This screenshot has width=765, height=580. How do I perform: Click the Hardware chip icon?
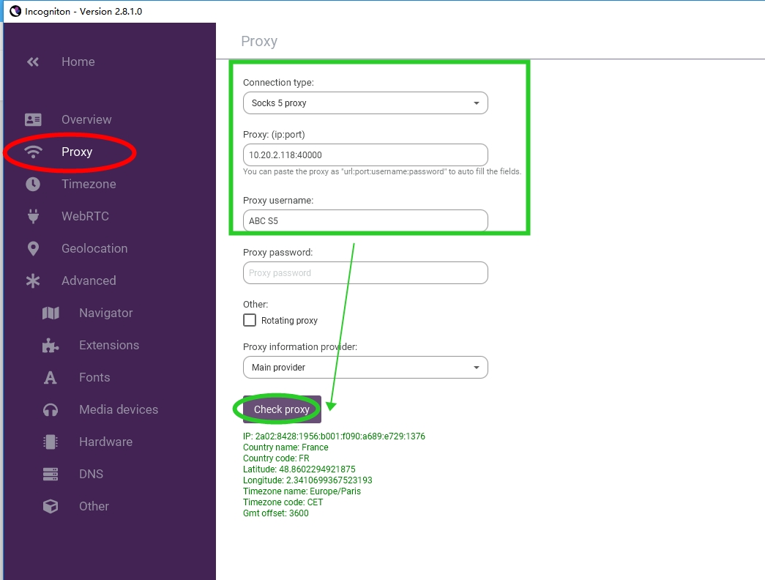(51, 442)
